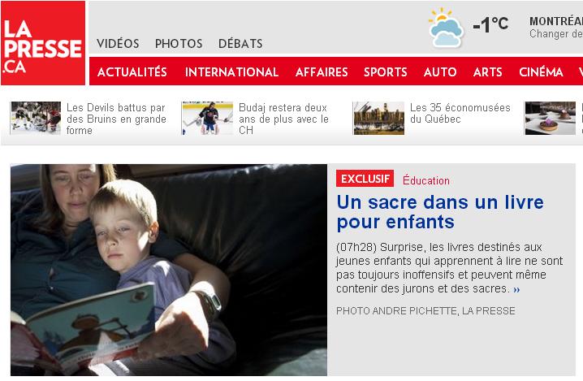This screenshot has height=381, width=583.
Task: Open the Débats section
Action: (240, 44)
